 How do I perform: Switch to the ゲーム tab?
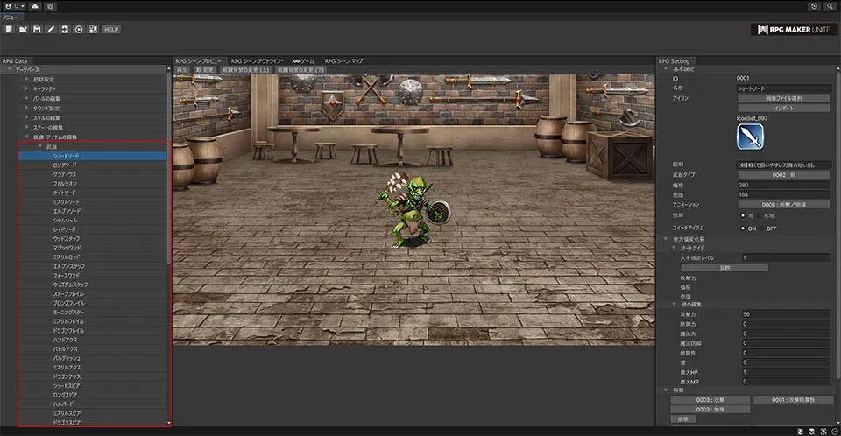pos(304,60)
